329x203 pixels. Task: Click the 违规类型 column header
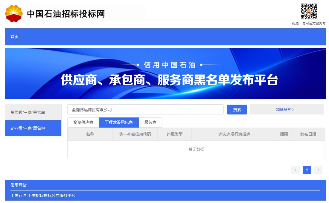tap(174, 134)
